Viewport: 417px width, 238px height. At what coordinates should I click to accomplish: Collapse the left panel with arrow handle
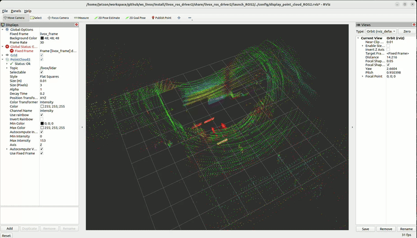click(82, 127)
